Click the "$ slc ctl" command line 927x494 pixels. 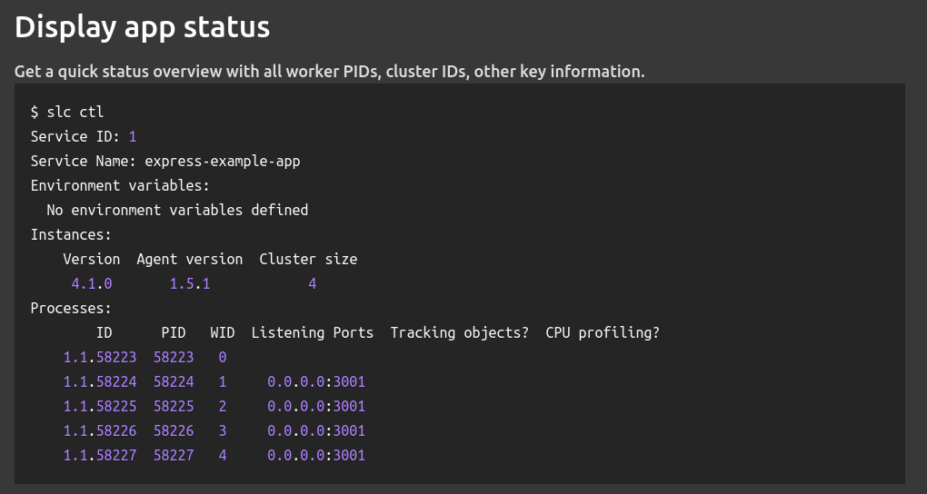pyautogui.click(x=67, y=112)
